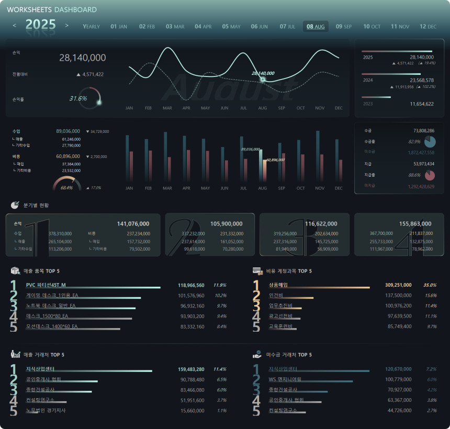Screen dimensions: 450x429
Task: Select the 08 AUG month tab
Action: (x=316, y=26)
